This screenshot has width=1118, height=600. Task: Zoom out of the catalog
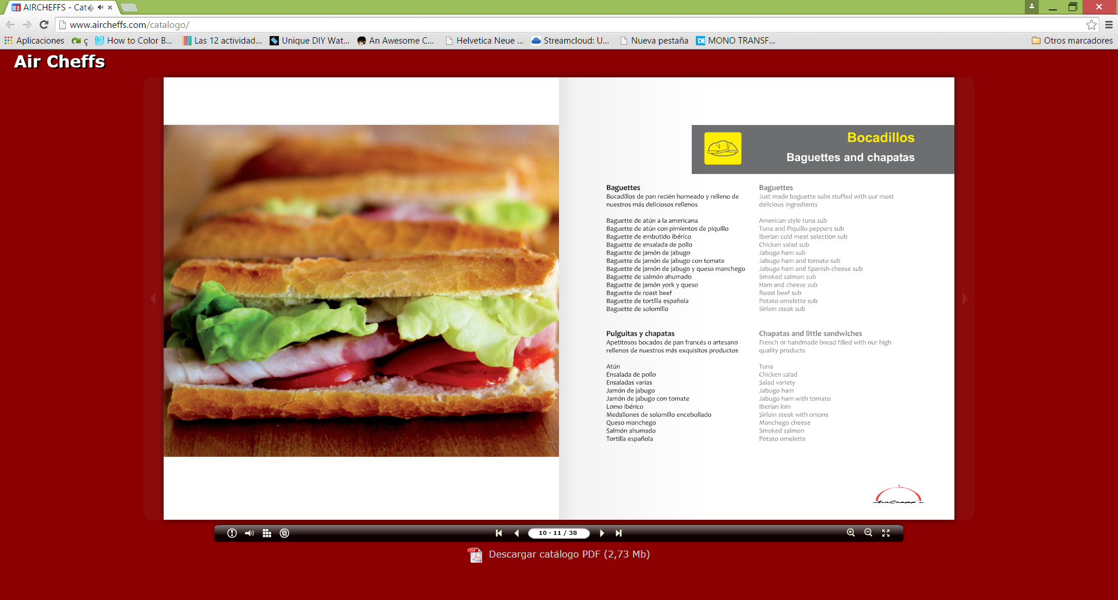(868, 533)
